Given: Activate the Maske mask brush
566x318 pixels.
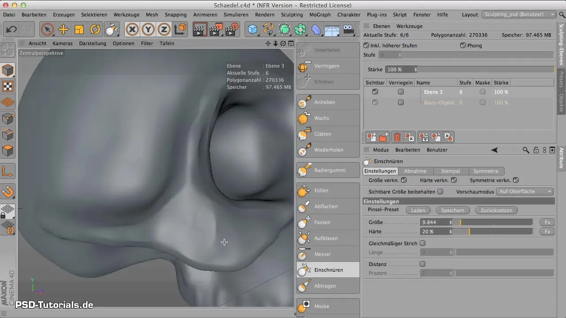Looking at the screenshot, I should coord(328,306).
